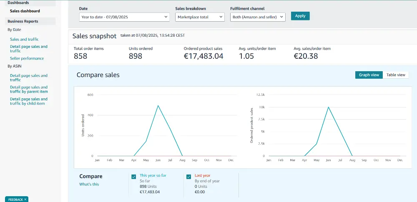
Task: Open the FEEDBACK tab
Action: (x=15, y=200)
